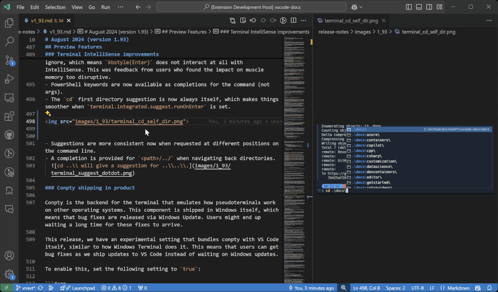Open the overflow menu ellipsis in menu bar

pyautogui.click(x=120, y=7)
